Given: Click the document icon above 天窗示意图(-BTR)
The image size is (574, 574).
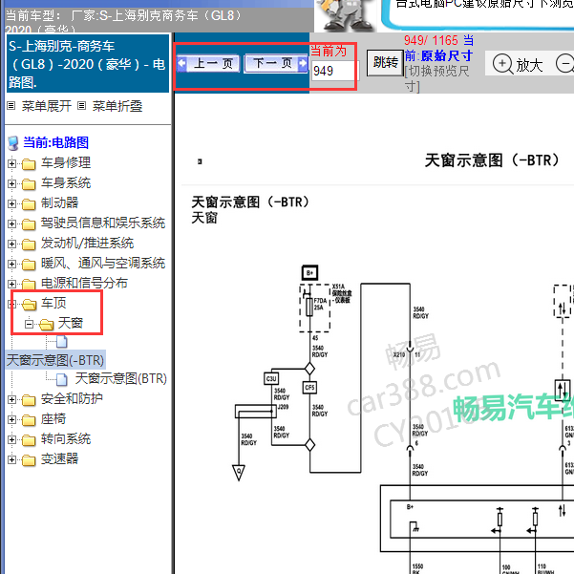Looking at the screenshot, I should [x=62, y=342].
